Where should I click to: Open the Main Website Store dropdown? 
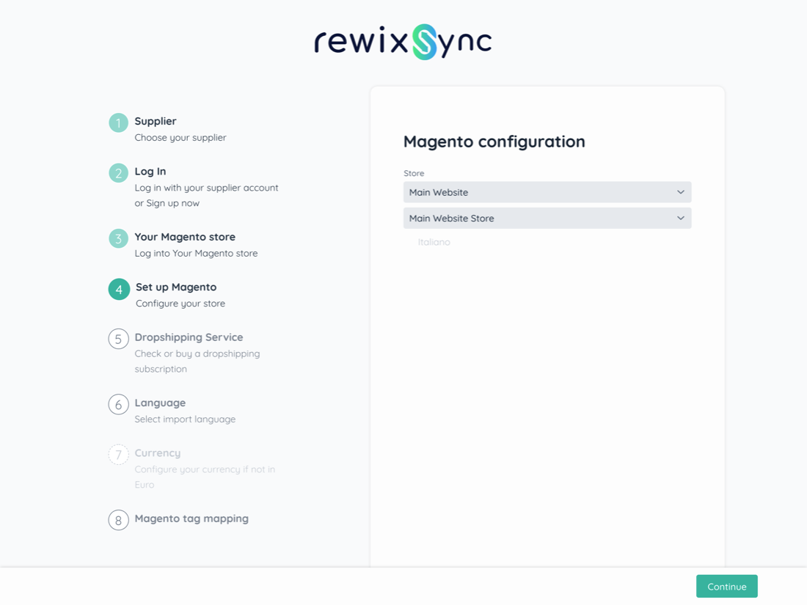[547, 219]
